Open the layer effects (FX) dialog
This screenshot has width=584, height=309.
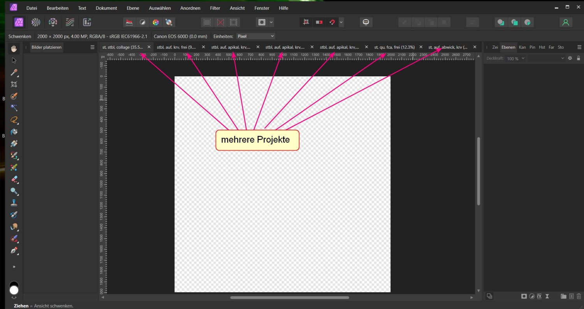(540, 296)
